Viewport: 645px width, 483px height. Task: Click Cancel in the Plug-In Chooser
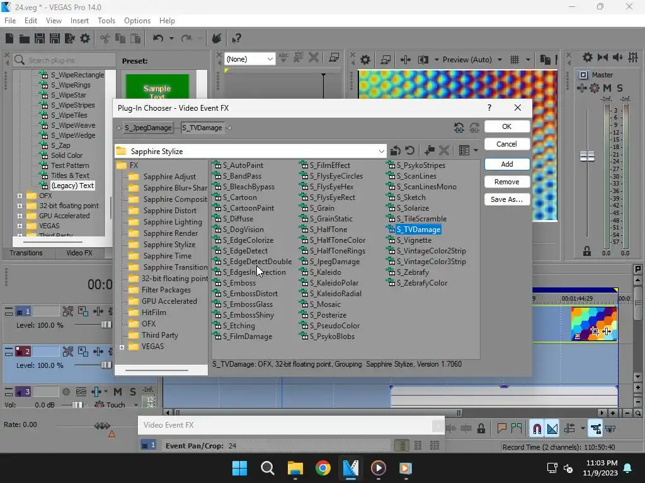point(507,144)
